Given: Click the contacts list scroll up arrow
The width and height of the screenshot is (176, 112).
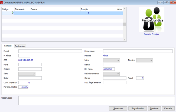Looking at the screenshot, I should tap(125, 9).
